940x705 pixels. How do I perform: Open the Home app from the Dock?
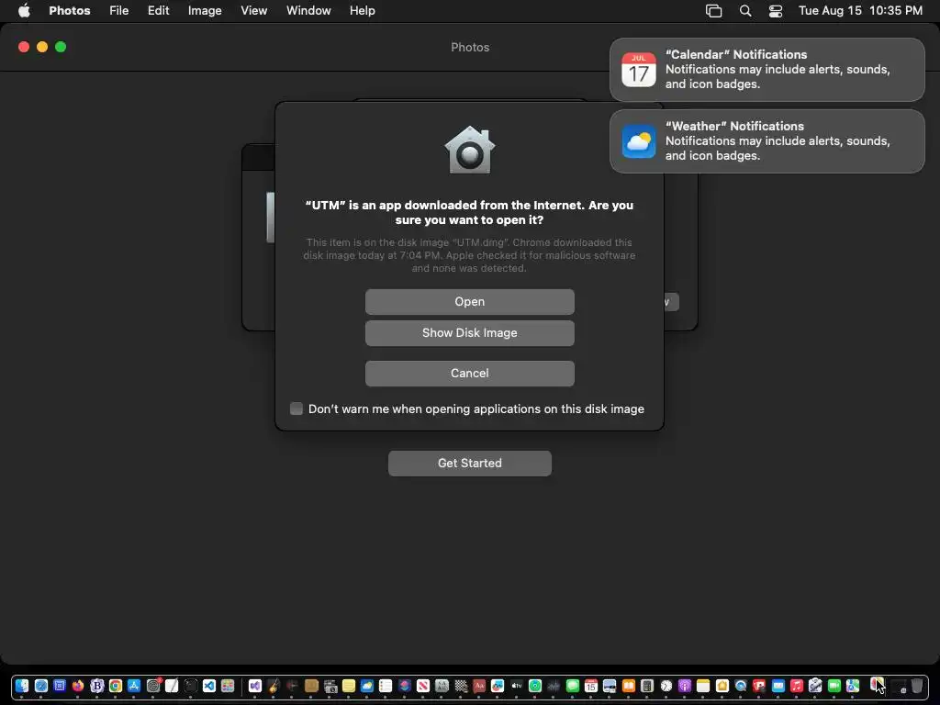click(x=722, y=686)
